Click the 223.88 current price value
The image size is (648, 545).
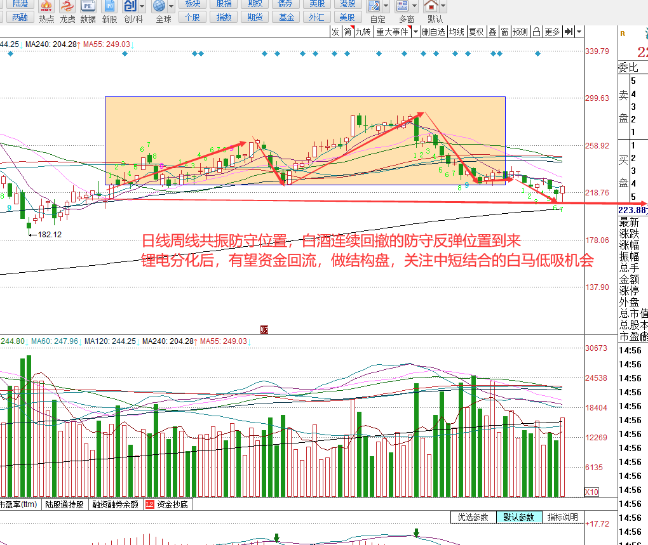click(632, 210)
